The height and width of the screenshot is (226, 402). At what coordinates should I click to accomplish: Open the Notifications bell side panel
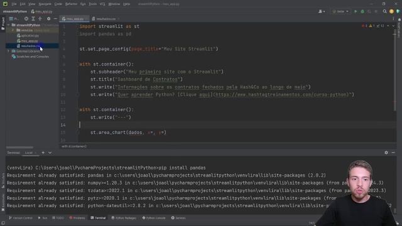click(399, 27)
